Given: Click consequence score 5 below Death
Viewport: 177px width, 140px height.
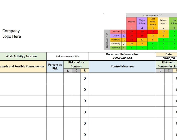Looking at the screenshot, I should 131,28.
